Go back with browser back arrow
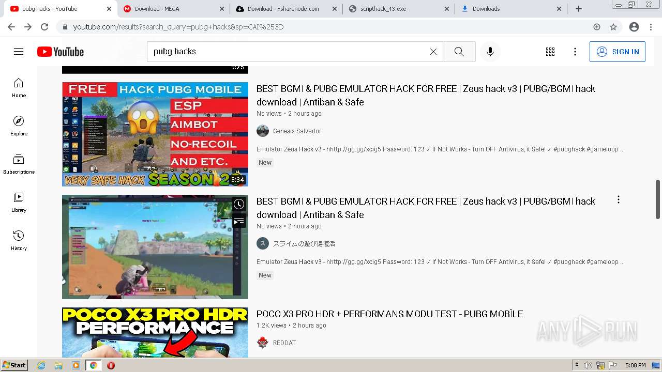The width and height of the screenshot is (662, 372). 11,27
